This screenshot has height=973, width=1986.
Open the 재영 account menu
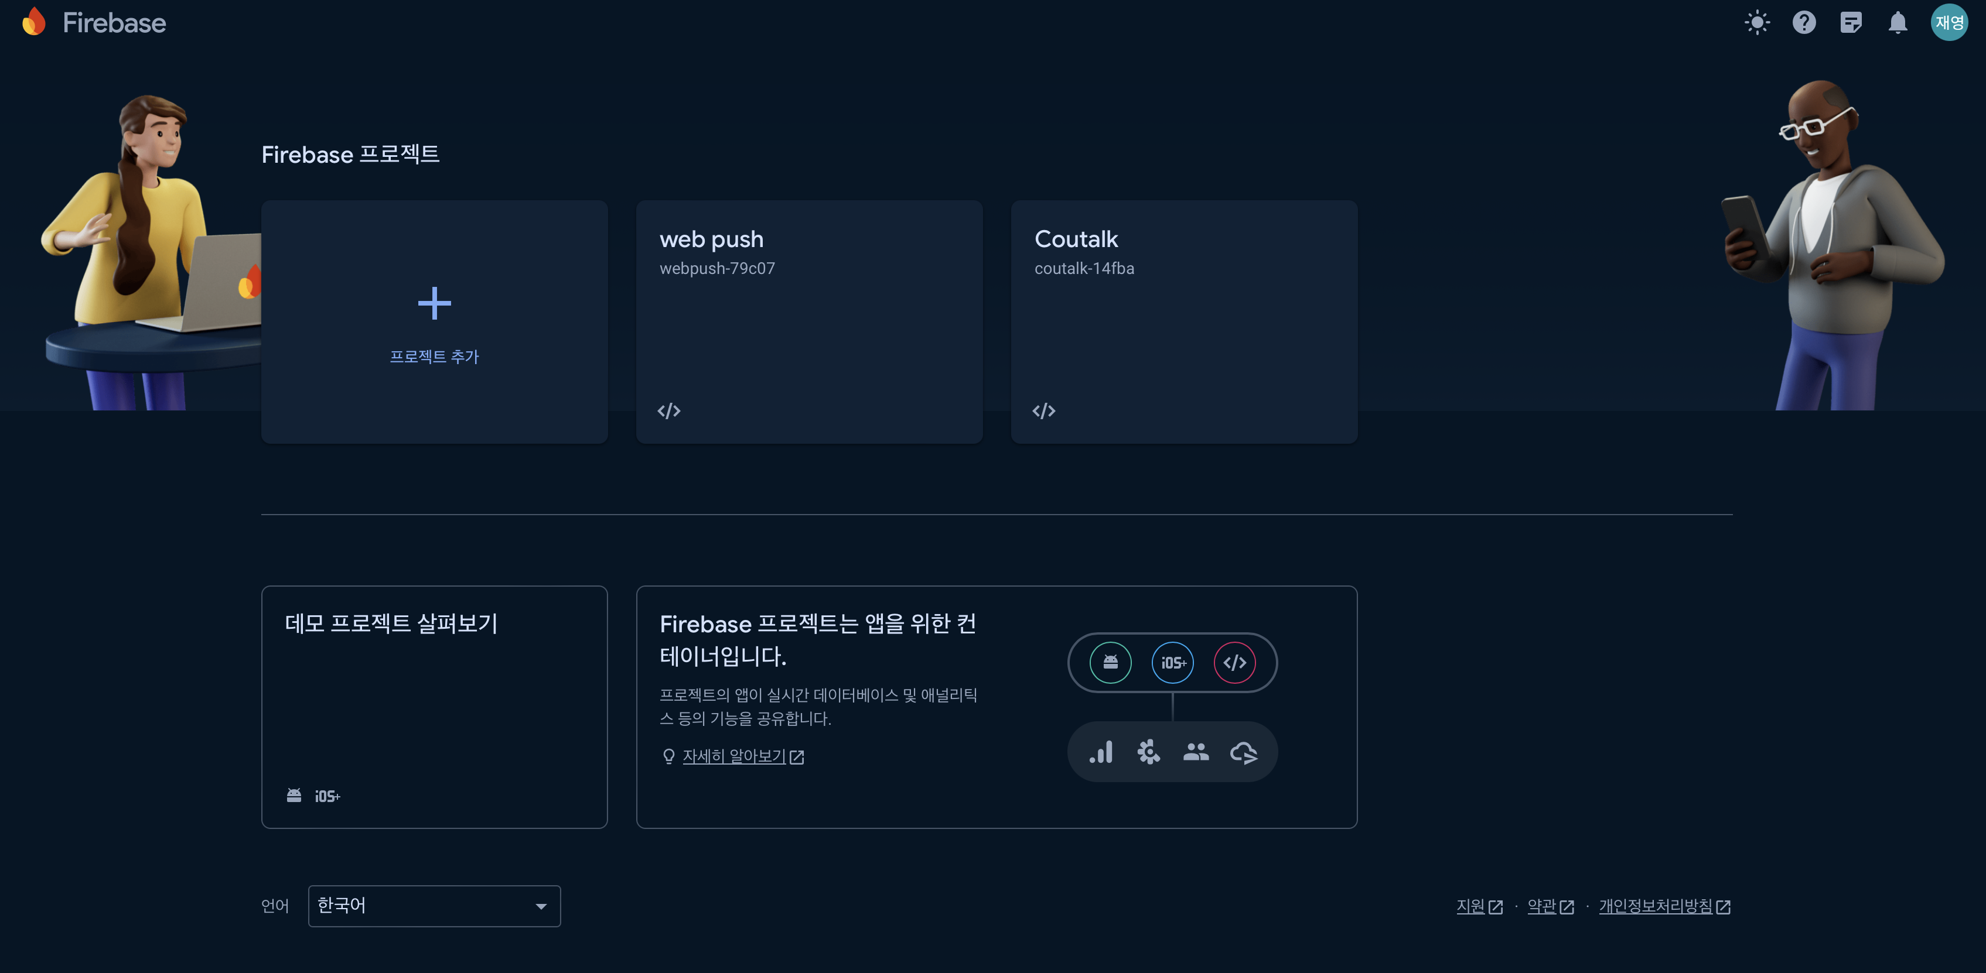pyautogui.click(x=1949, y=22)
